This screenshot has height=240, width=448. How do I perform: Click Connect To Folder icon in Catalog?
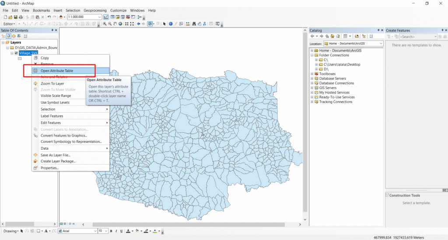pos(357,36)
